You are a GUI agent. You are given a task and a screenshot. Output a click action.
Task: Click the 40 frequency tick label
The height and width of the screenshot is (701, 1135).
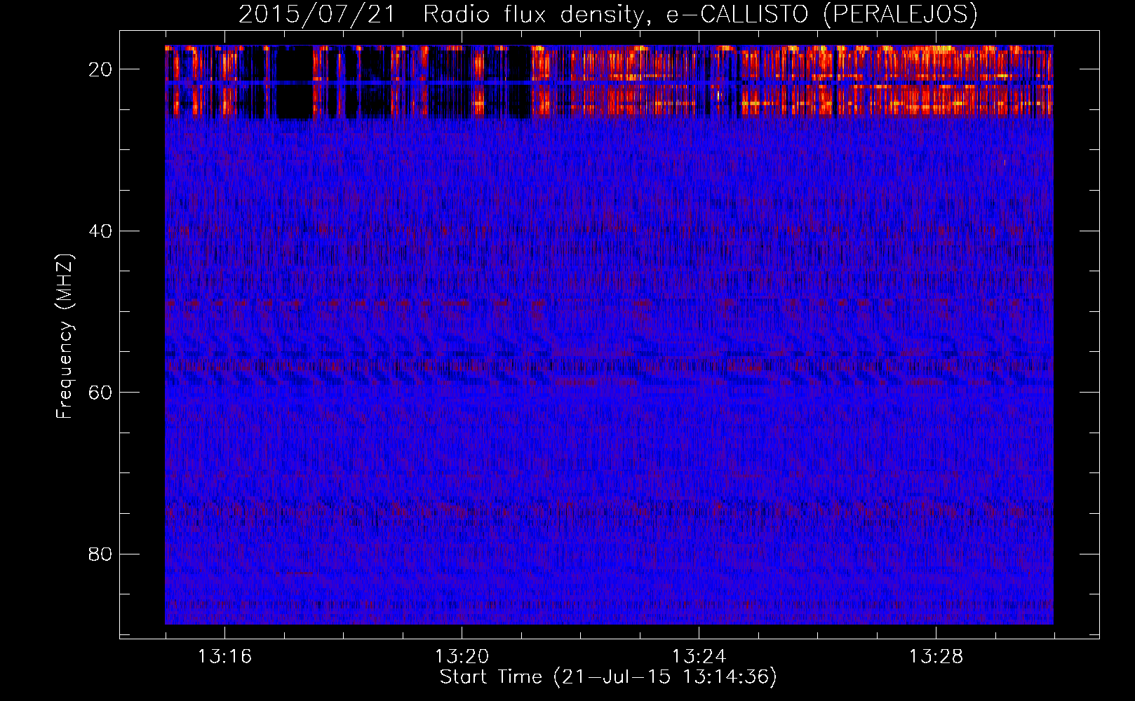point(100,231)
